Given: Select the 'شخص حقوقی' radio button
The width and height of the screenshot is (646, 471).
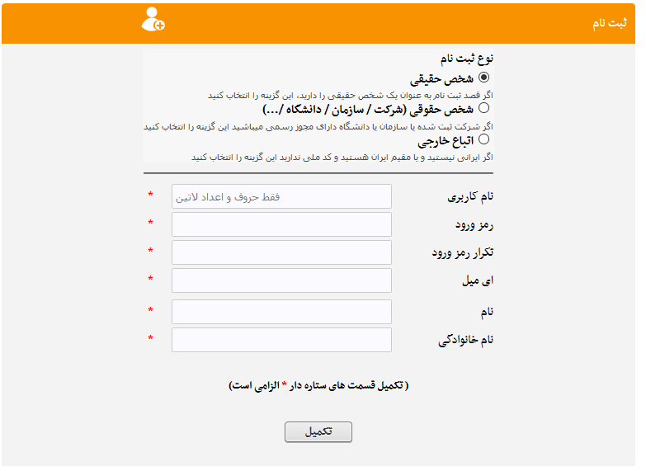Looking at the screenshot, I should [483, 108].
